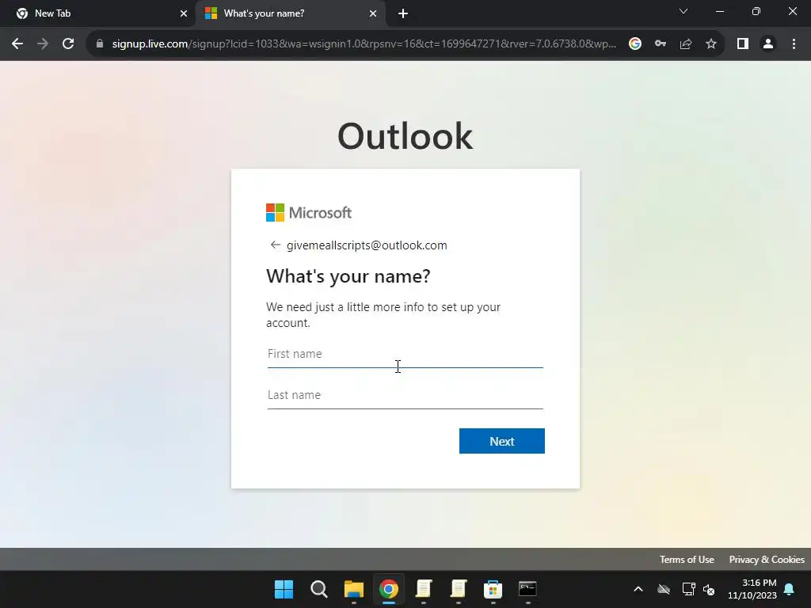The width and height of the screenshot is (811, 608).
Task: Toggle the browser side panel
Action: tap(743, 44)
